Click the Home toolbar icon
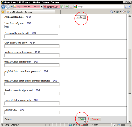Viewport: 132px width, 127px height. pos(112,12)
